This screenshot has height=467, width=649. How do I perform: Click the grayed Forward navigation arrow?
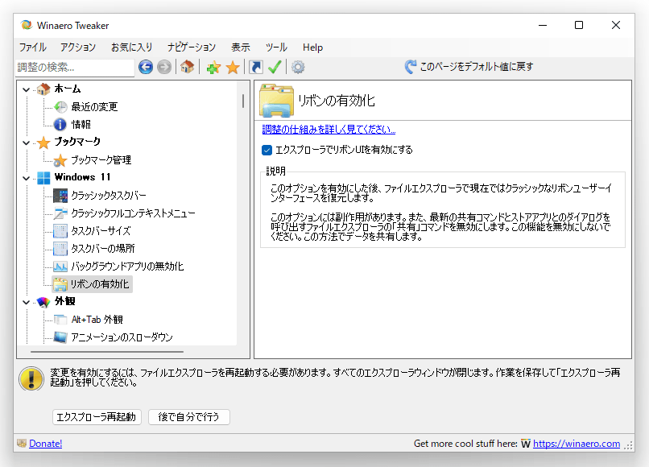(x=164, y=67)
